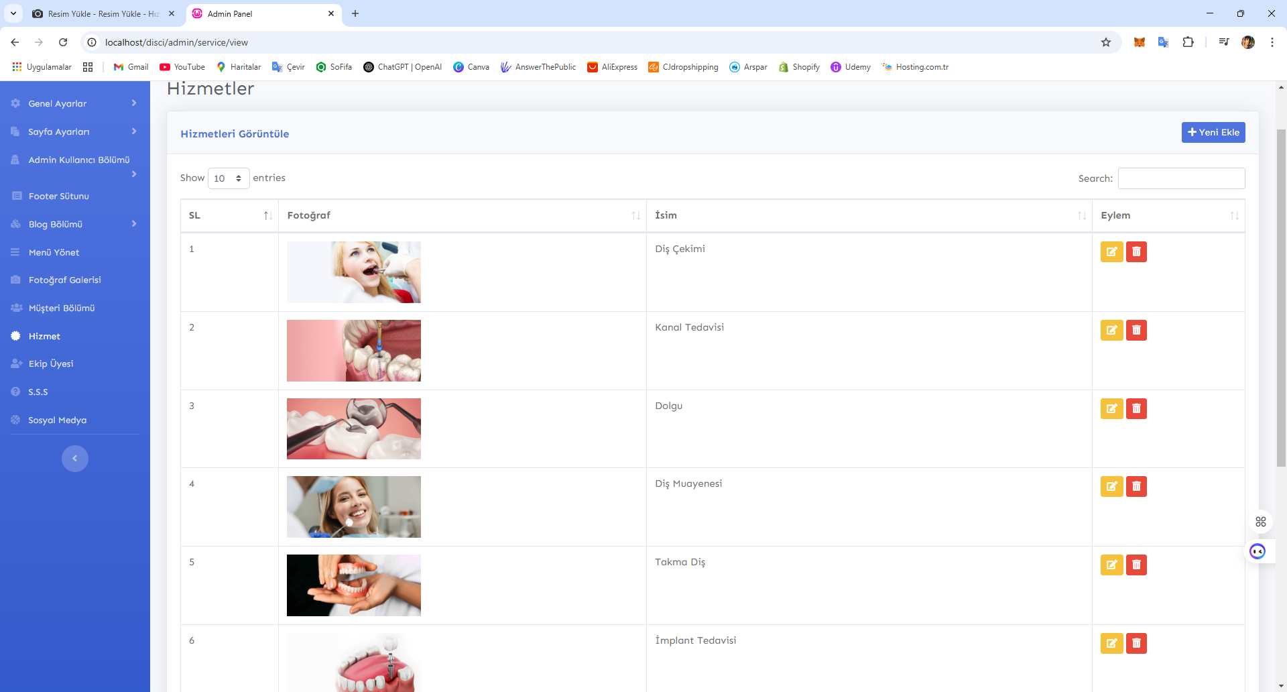This screenshot has height=692, width=1287.
Task: Open the Show entries count dropdown
Action: (x=228, y=178)
